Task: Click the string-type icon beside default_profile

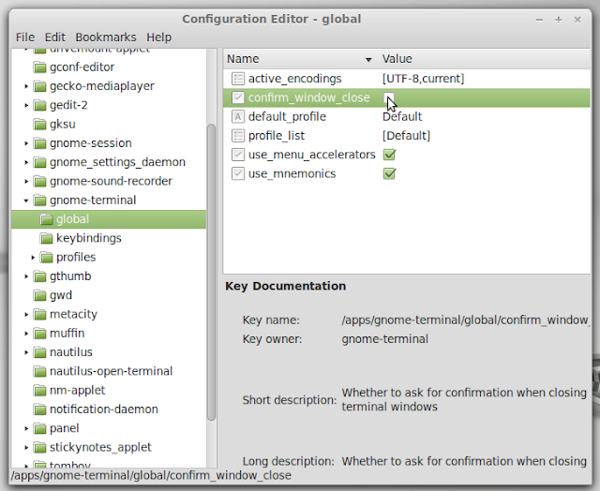Action: point(237,116)
